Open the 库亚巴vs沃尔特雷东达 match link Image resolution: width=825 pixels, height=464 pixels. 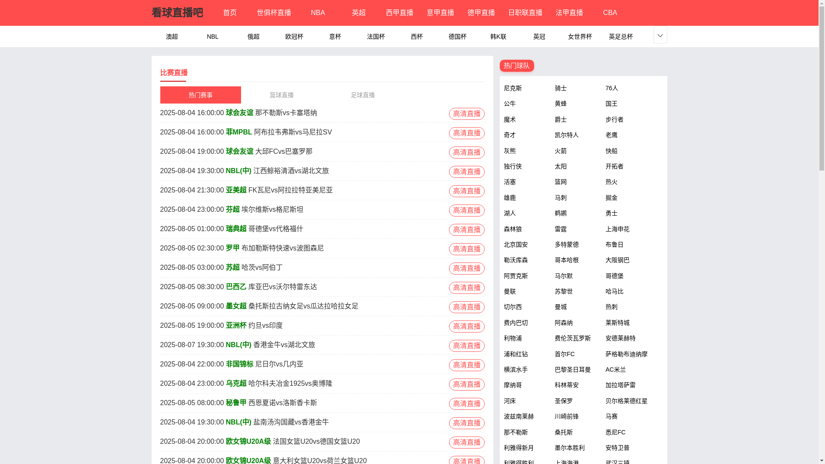tap(283, 287)
